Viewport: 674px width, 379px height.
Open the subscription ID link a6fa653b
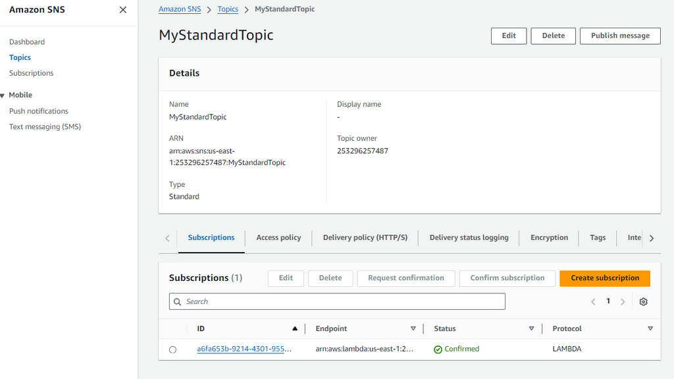tap(244, 349)
